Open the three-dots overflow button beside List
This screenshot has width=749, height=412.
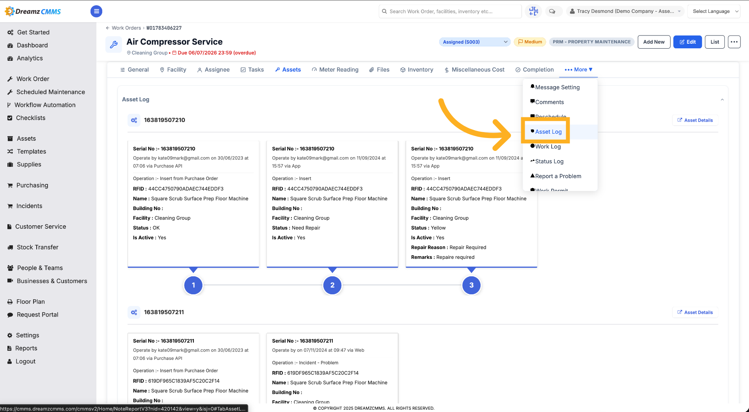point(734,42)
